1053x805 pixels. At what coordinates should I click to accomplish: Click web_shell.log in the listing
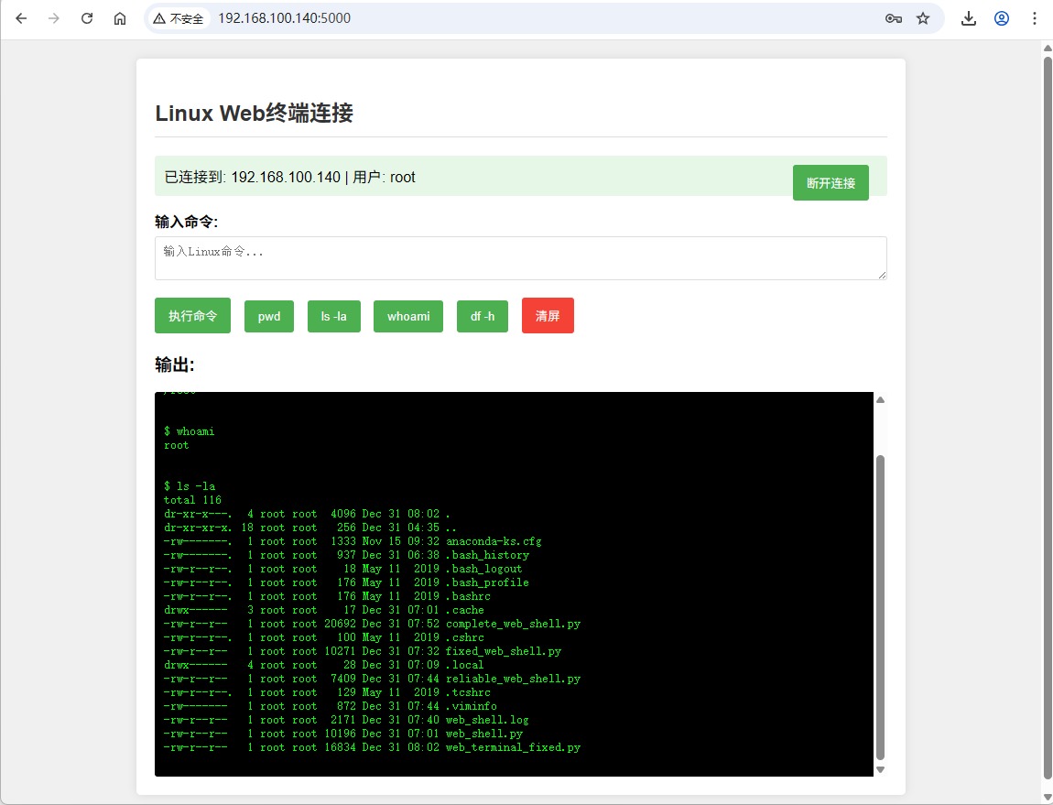[487, 721]
